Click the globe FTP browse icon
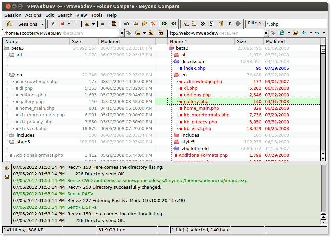The width and height of the screenshot is (331, 237). click(x=282, y=33)
